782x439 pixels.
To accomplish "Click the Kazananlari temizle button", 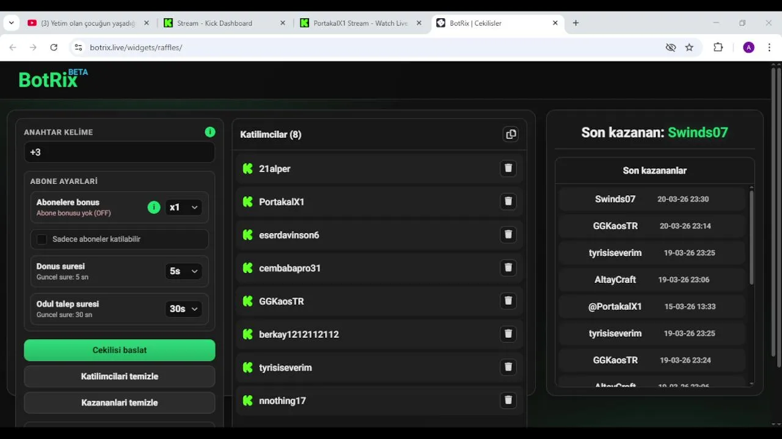I will point(120,402).
